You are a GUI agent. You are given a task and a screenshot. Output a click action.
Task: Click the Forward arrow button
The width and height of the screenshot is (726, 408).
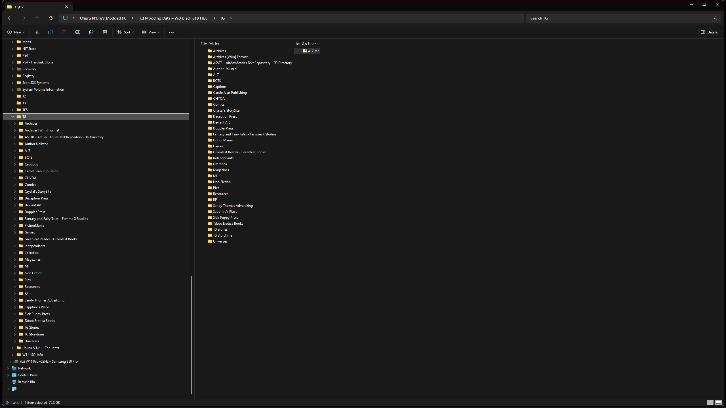[24, 18]
